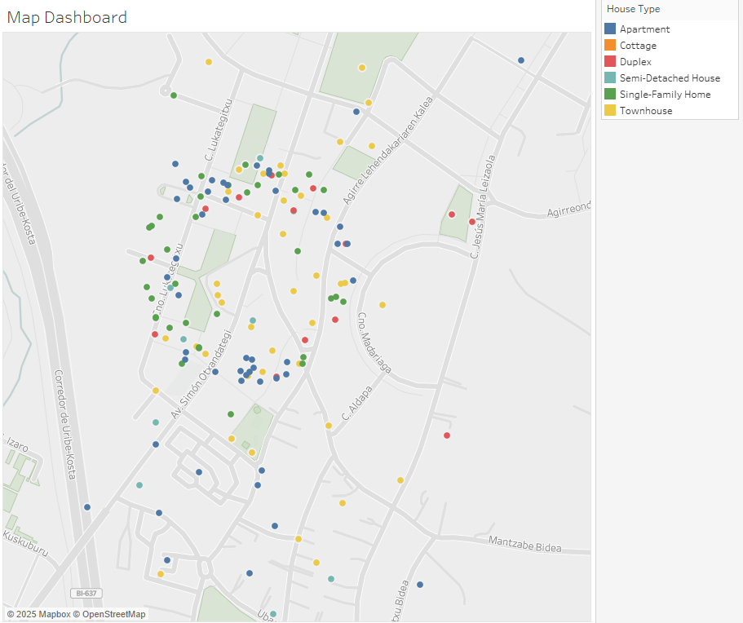This screenshot has width=743, height=623.
Task: Click the Mantzabe Bidea street label
Action: (x=524, y=544)
